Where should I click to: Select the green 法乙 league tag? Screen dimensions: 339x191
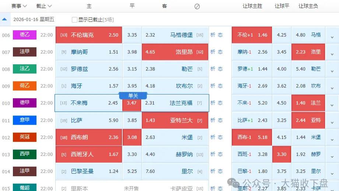point(25,69)
